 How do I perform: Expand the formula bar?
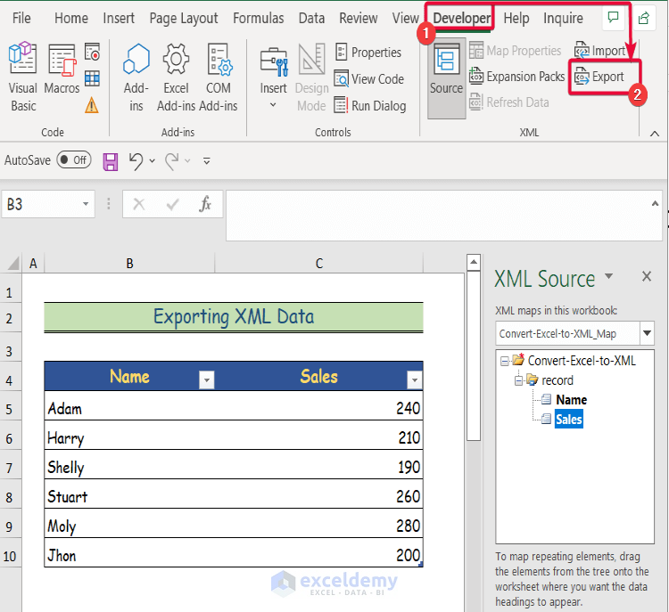point(655,204)
